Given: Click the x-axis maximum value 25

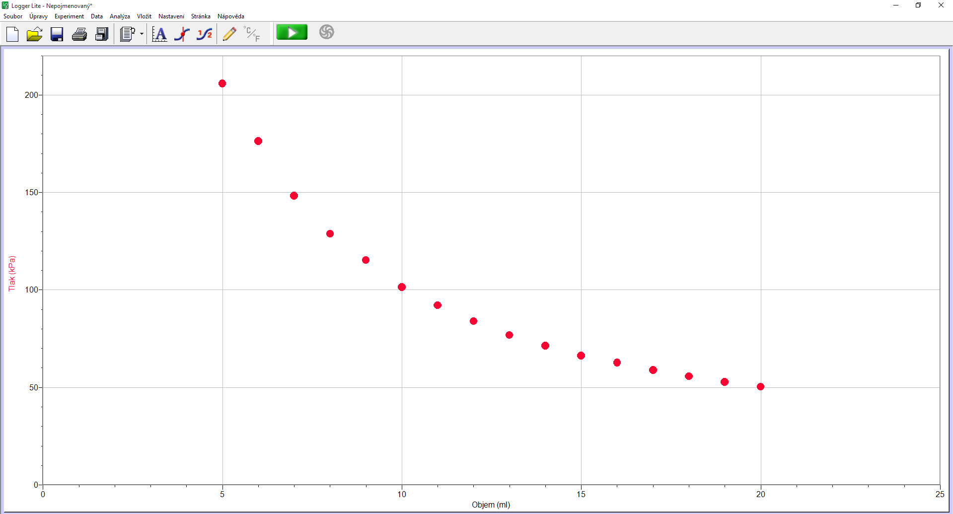Looking at the screenshot, I should (940, 494).
